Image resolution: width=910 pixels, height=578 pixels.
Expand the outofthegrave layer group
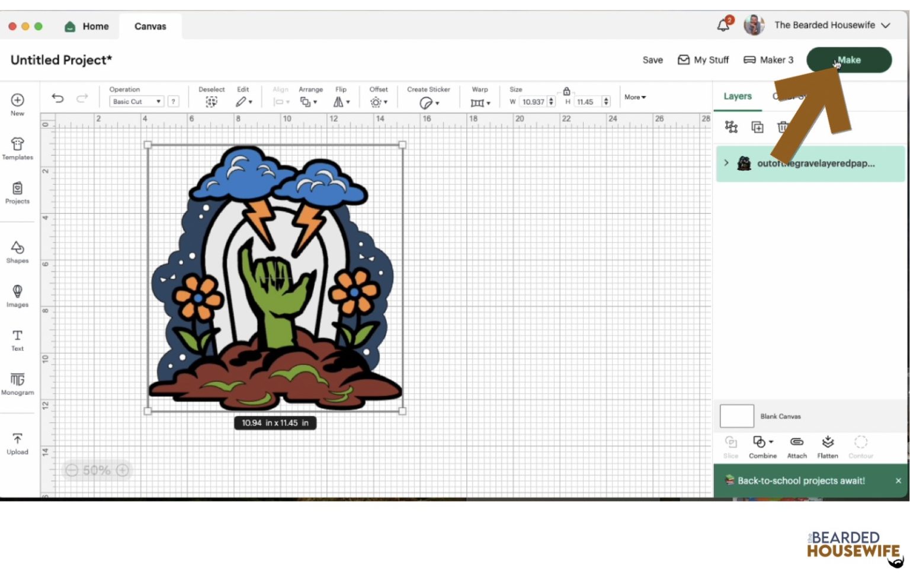coord(726,163)
